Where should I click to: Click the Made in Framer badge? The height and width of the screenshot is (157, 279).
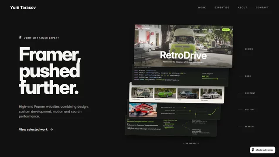(x=262, y=150)
